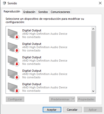Click the Configurar button

(x=15, y=99)
